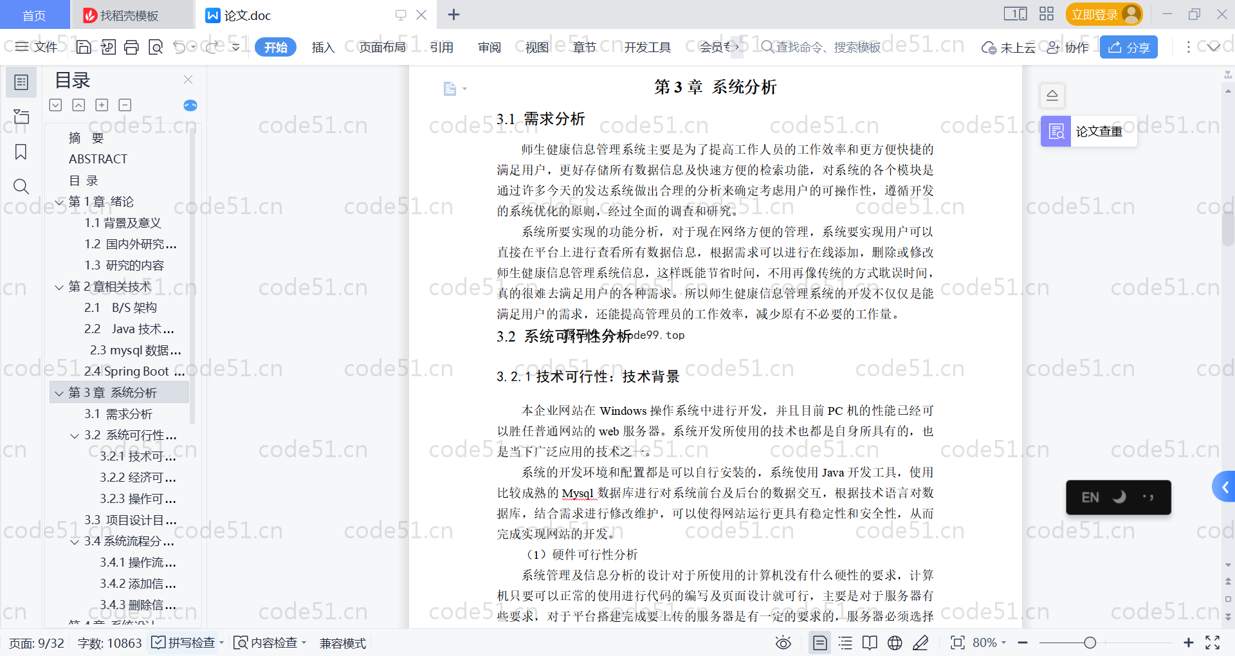Screen dimensions: 1235x656
Task: Select the 引用 ribbon tab
Action: tap(441, 47)
